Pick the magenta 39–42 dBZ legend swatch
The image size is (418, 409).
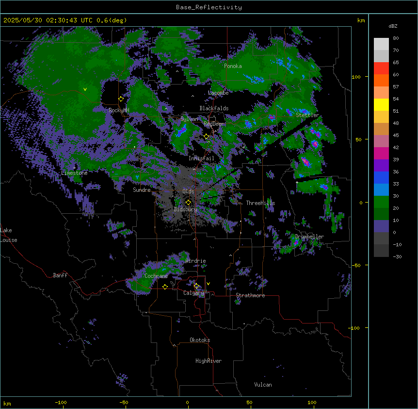pos(381,153)
